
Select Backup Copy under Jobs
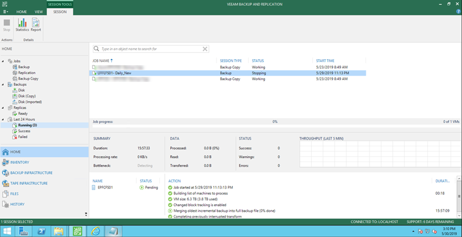(x=28, y=79)
